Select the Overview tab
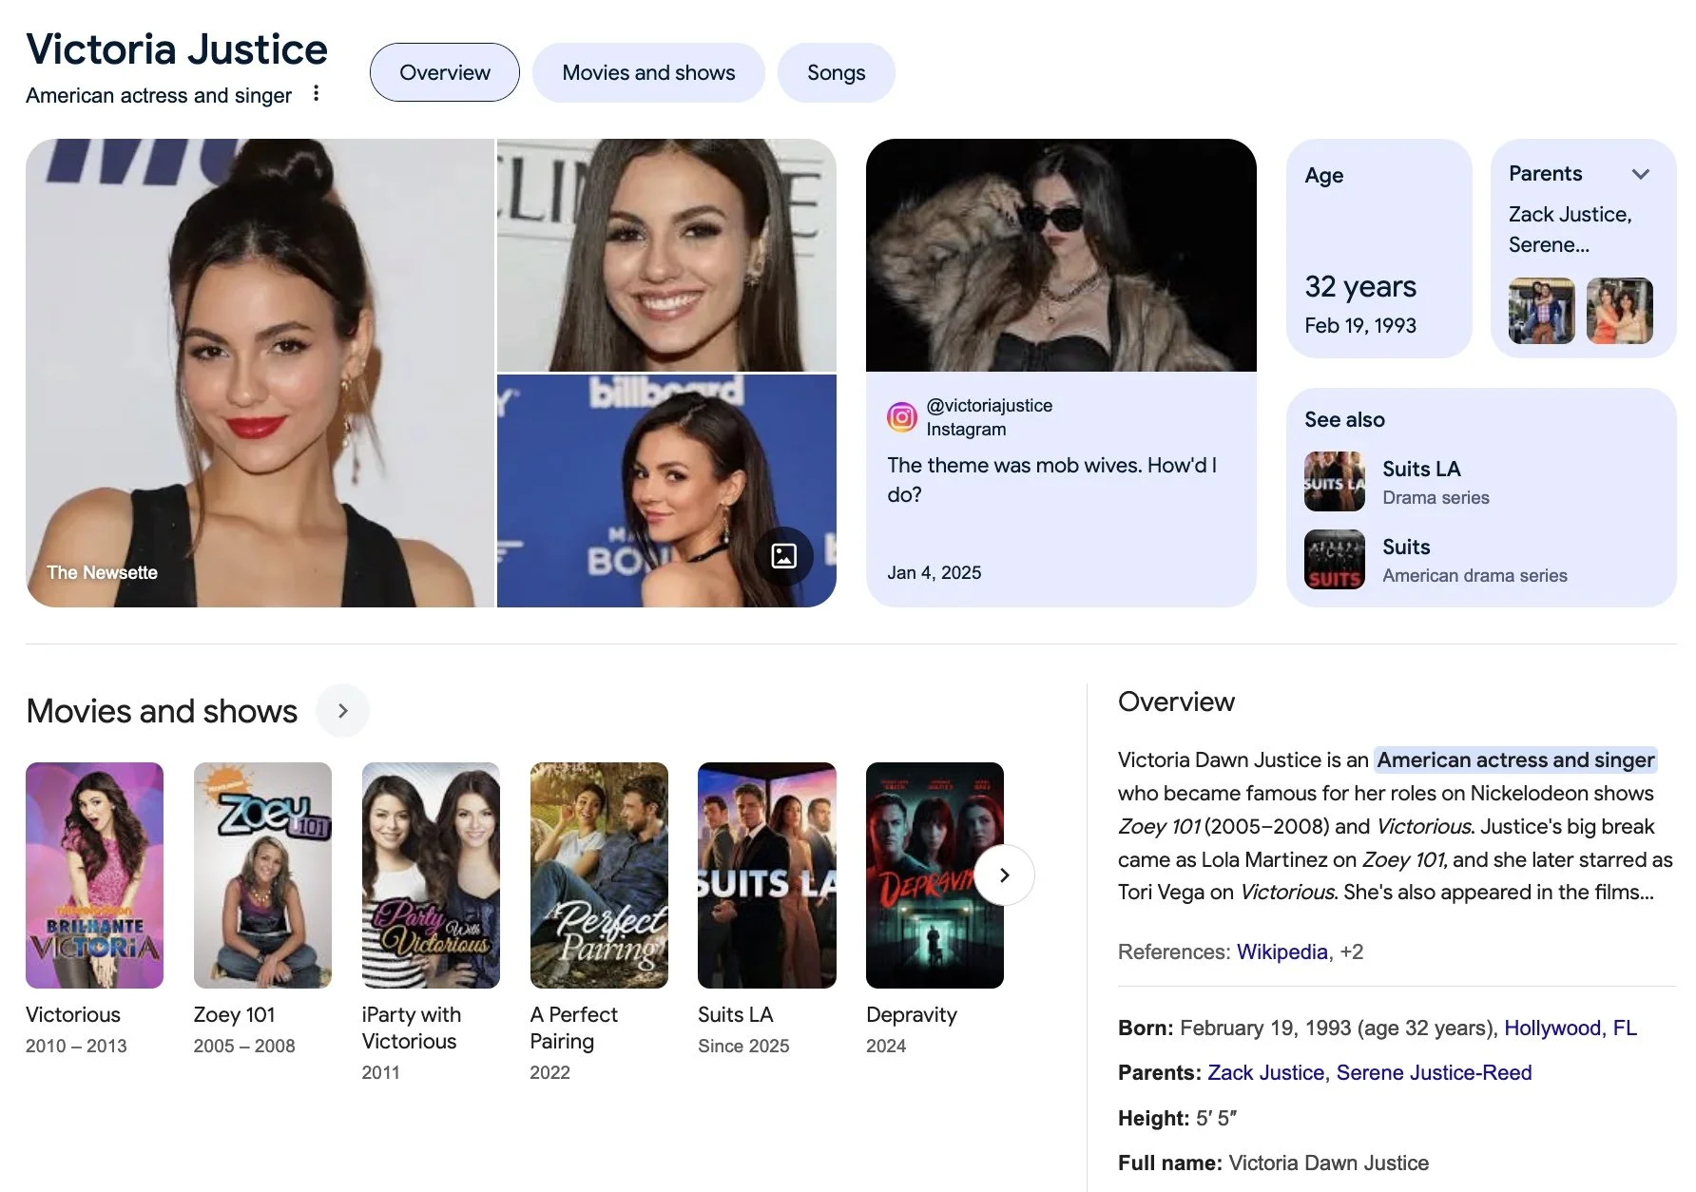The height and width of the screenshot is (1192, 1696). click(x=444, y=72)
